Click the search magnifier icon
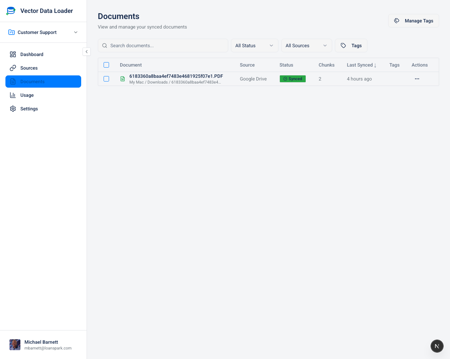Screen dimensions: 450x359 104,45
